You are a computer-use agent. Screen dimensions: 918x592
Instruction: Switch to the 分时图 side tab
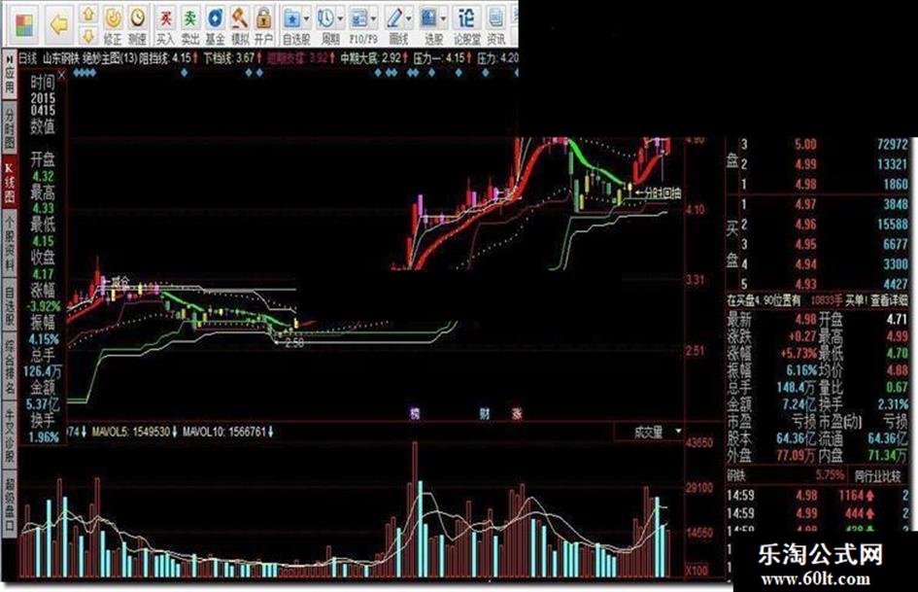pos(10,127)
